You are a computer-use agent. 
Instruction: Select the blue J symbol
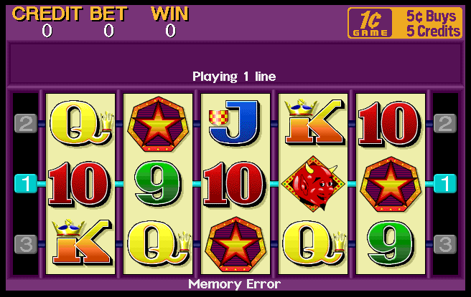click(x=234, y=123)
